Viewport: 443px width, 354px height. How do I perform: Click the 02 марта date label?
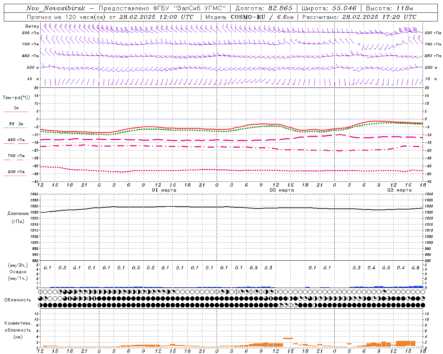282,190
